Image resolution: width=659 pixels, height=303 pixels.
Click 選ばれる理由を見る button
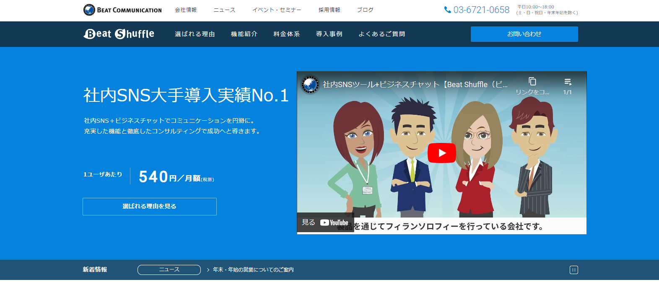(x=150, y=207)
